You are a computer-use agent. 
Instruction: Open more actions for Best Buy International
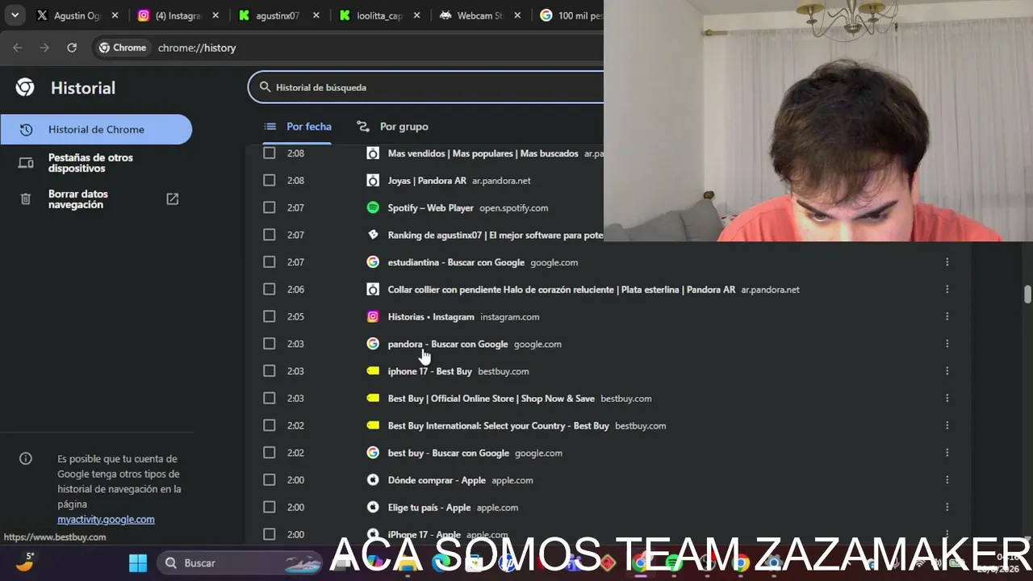pyautogui.click(x=947, y=425)
